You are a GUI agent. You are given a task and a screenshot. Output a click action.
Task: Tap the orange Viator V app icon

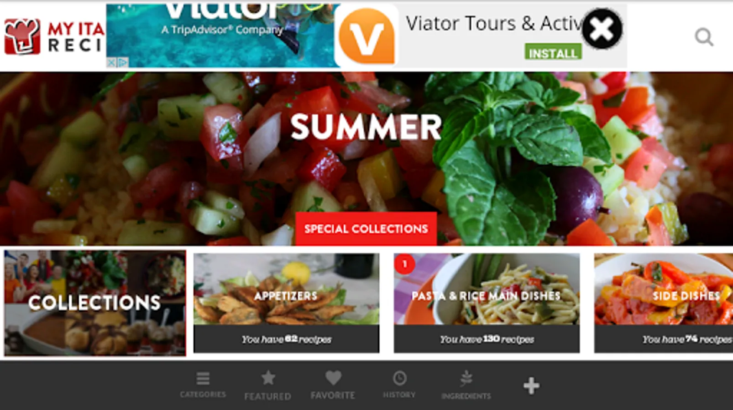pos(366,36)
